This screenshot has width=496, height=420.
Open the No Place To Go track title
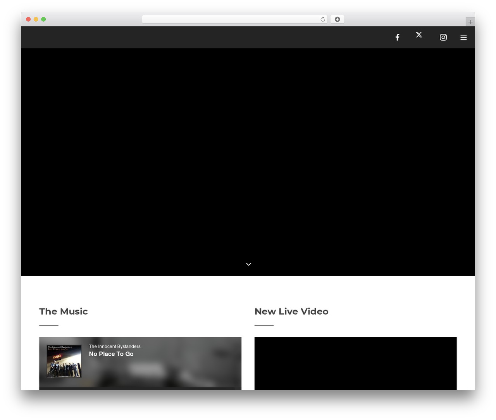pyautogui.click(x=111, y=354)
